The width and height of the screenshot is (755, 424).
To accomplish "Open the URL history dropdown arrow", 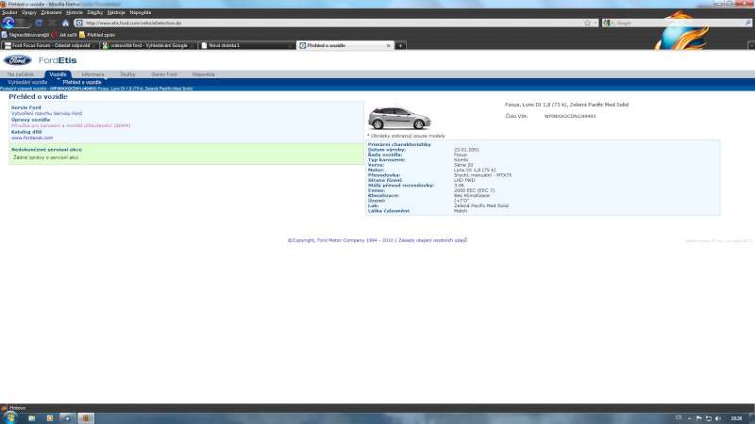I will pyautogui.click(x=596, y=23).
